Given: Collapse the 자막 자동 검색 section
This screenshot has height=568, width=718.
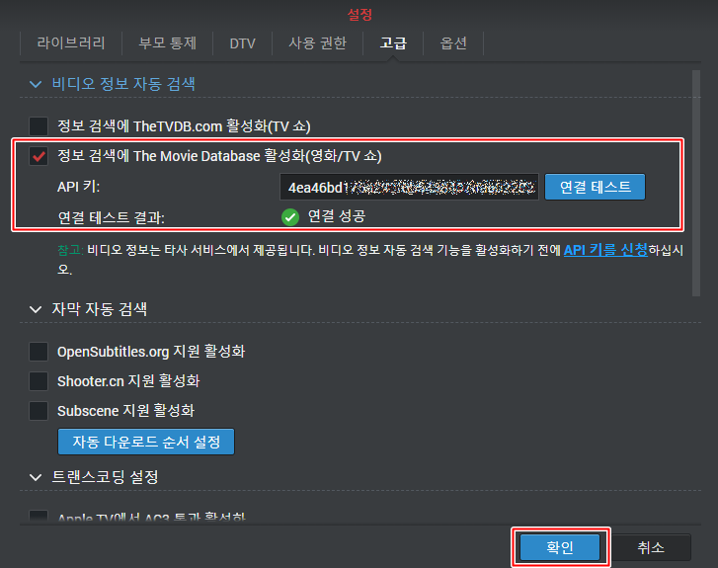Looking at the screenshot, I should pyautogui.click(x=36, y=309).
